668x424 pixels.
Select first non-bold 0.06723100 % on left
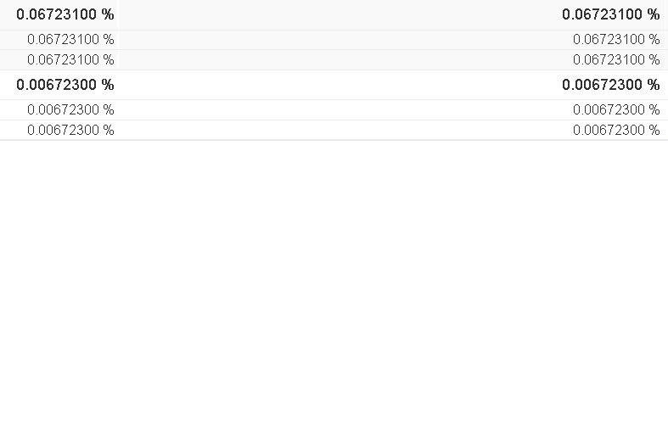pyautogui.click(x=70, y=40)
